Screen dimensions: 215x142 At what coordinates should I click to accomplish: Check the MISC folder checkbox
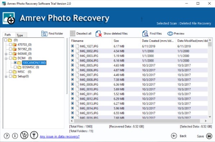pos(10,72)
